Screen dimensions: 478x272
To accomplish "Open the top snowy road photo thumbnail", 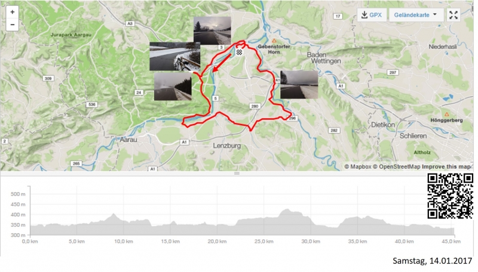I will click(212, 31).
